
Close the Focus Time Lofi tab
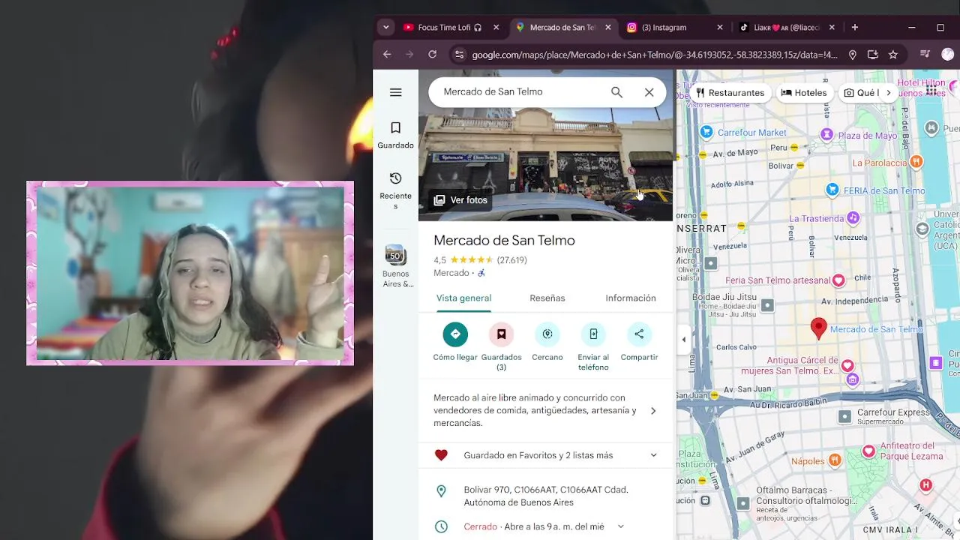click(496, 28)
